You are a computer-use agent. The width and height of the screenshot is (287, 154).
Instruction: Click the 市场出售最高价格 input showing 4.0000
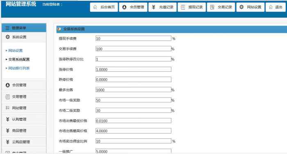click(133, 131)
